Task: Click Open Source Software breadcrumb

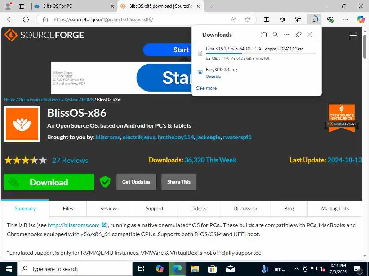Action: [40, 100]
